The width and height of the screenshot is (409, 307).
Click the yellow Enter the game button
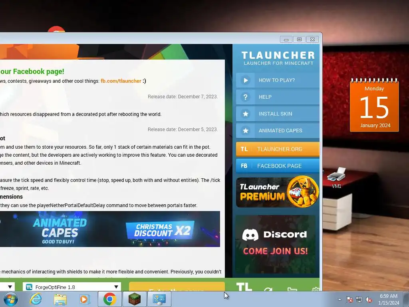(177, 287)
